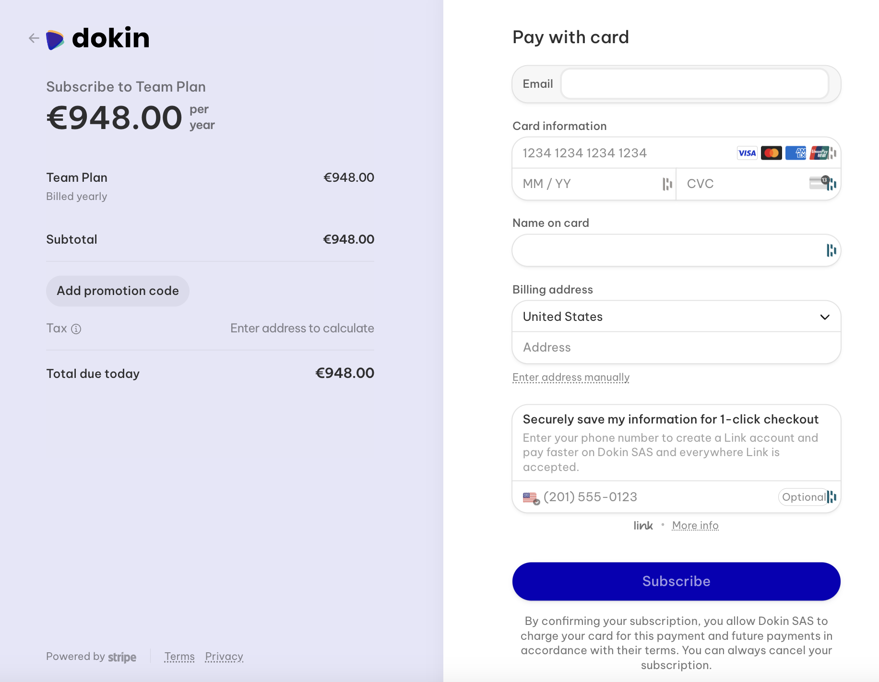Open the Terms link
The height and width of the screenshot is (682, 879).
[x=179, y=657]
